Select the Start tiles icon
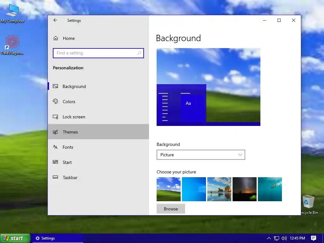 (55, 162)
